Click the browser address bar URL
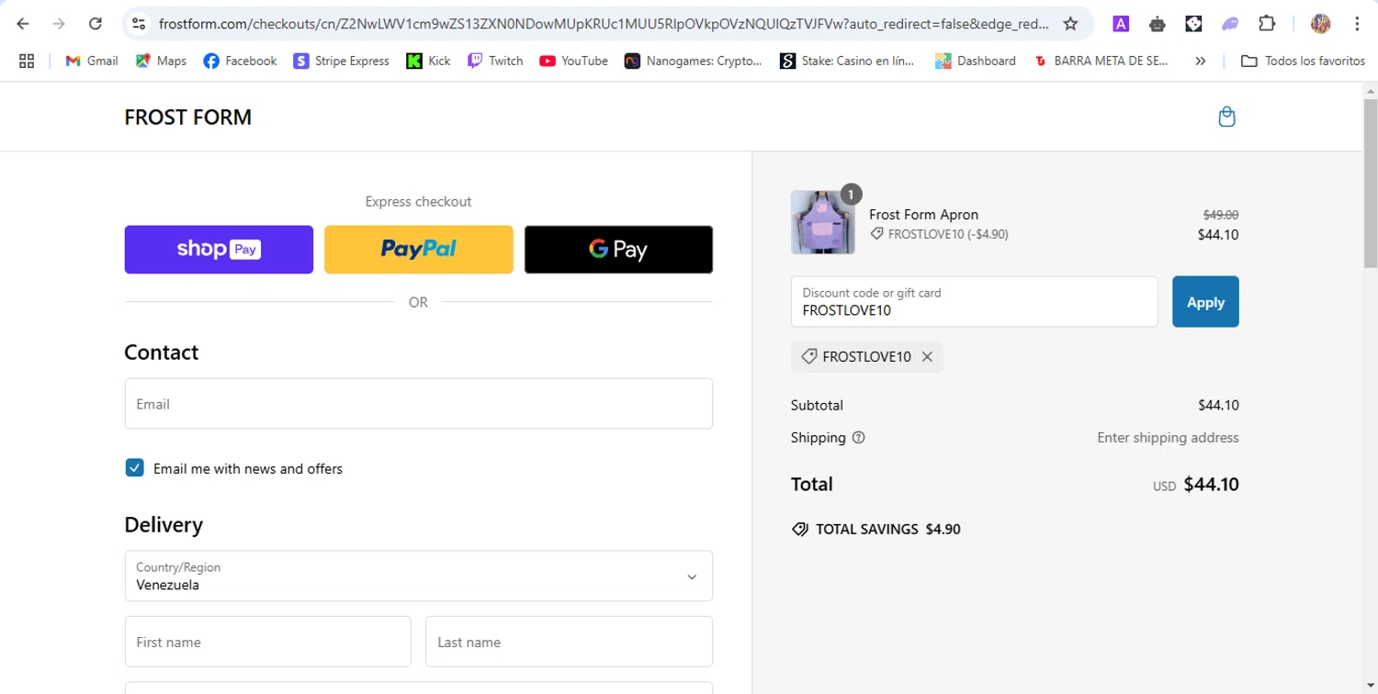The height and width of the screenshot is (694, 1378). (x=603, y=24)
